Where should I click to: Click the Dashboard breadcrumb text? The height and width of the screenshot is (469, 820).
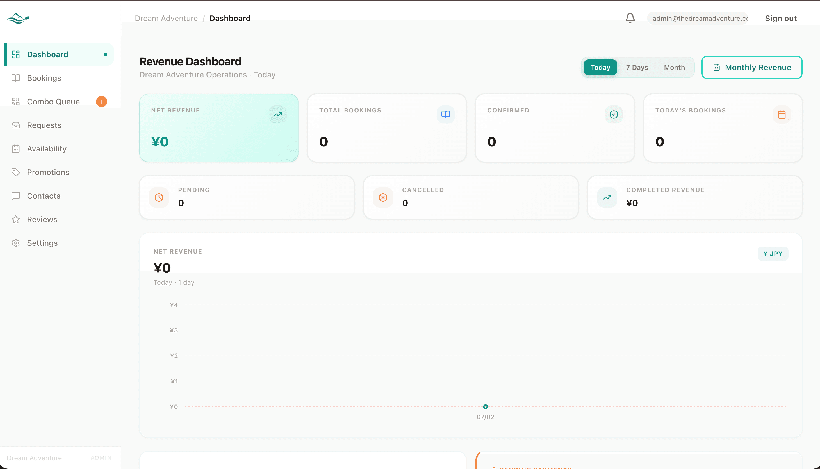click(230, 18)
